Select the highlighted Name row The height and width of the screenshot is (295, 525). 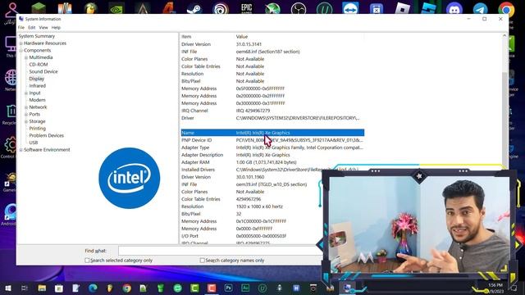pos(272,133)
